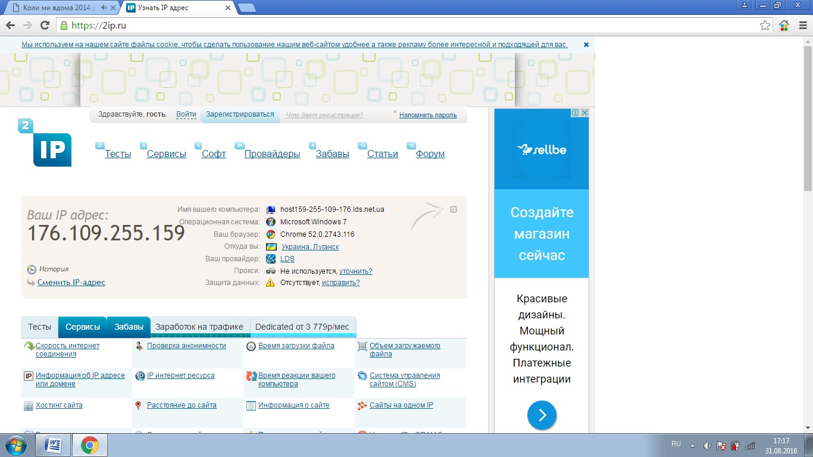This screenshot has width=813, height=457.
Task: Open 'Время реакции вашего компьютера' link
Action: (x=297, y=380)
